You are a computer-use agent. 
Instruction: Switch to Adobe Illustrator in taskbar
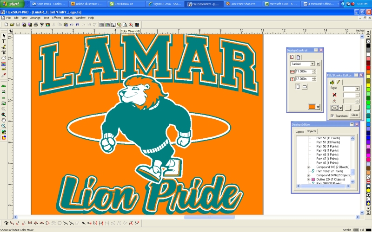click(x=87, y=4)
